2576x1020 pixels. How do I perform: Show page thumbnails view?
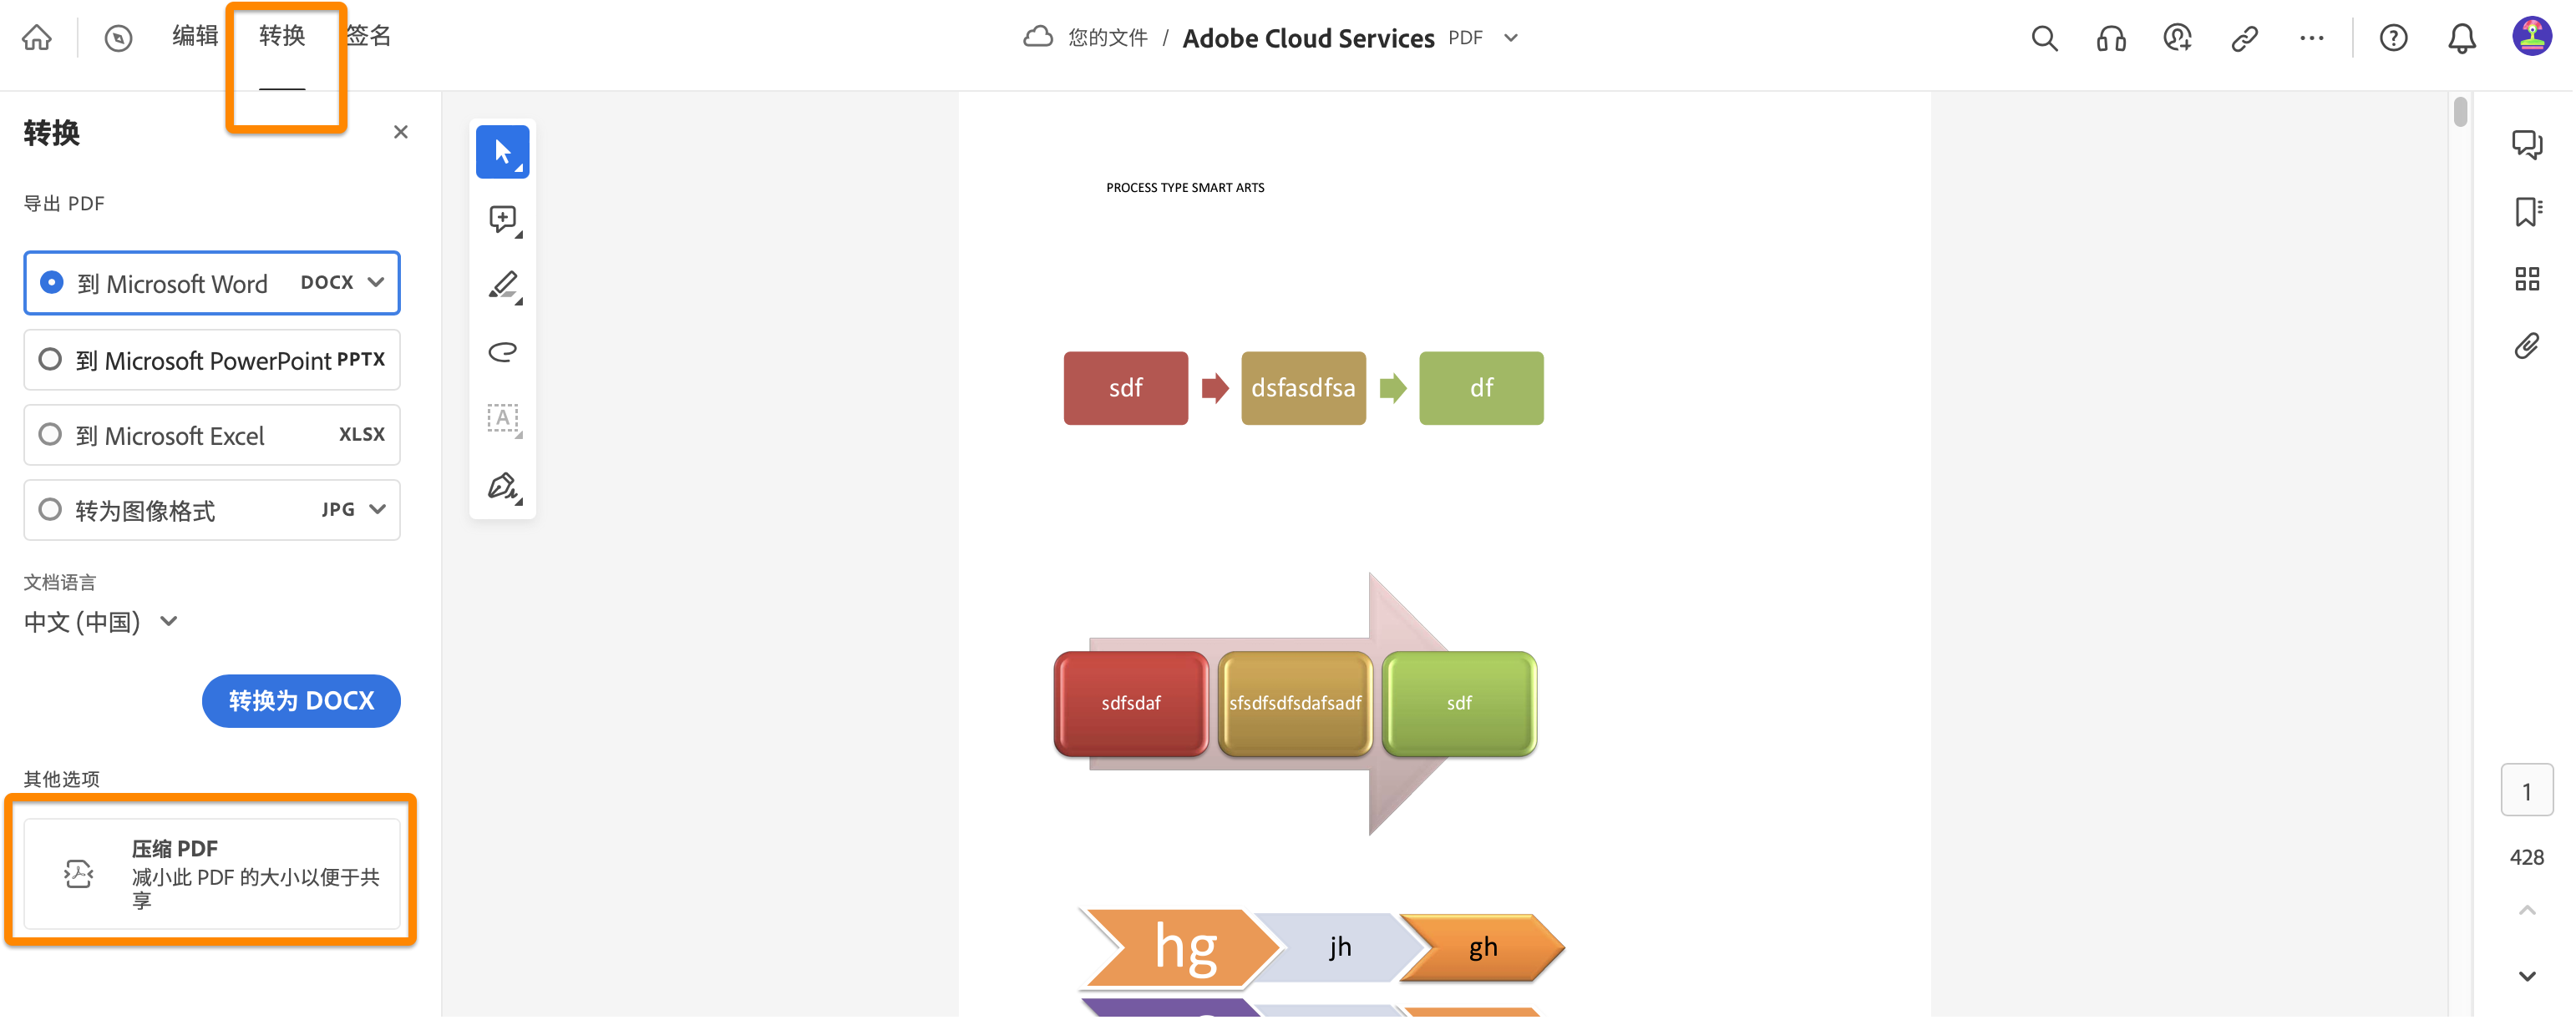tap(2527, 279)
